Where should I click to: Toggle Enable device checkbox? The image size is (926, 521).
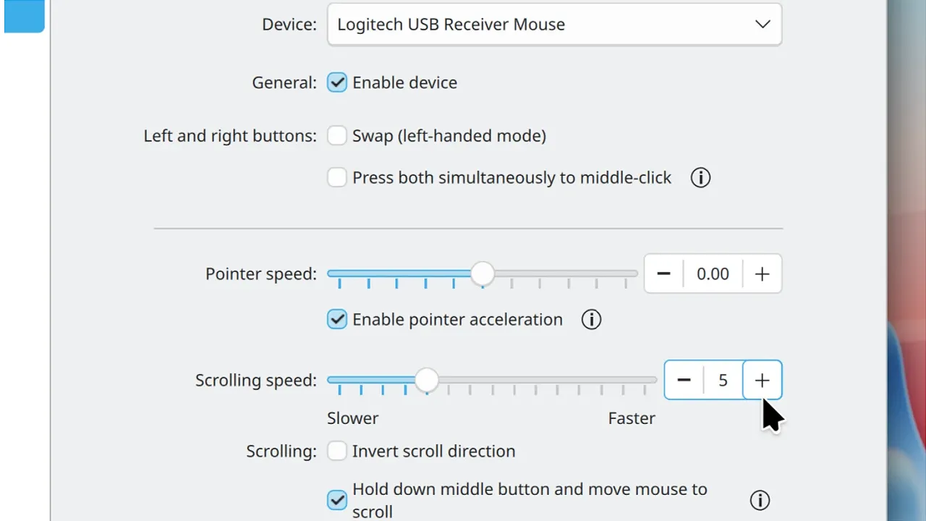tap(337, 82)
